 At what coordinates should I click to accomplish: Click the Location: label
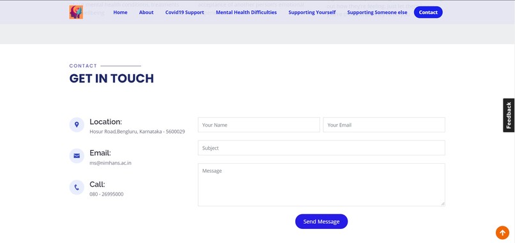(x=106, y=121)
